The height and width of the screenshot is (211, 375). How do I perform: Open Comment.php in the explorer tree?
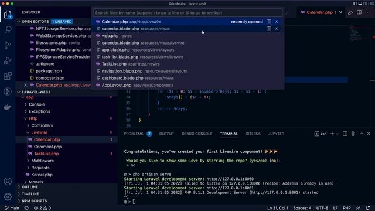point(47,147)
